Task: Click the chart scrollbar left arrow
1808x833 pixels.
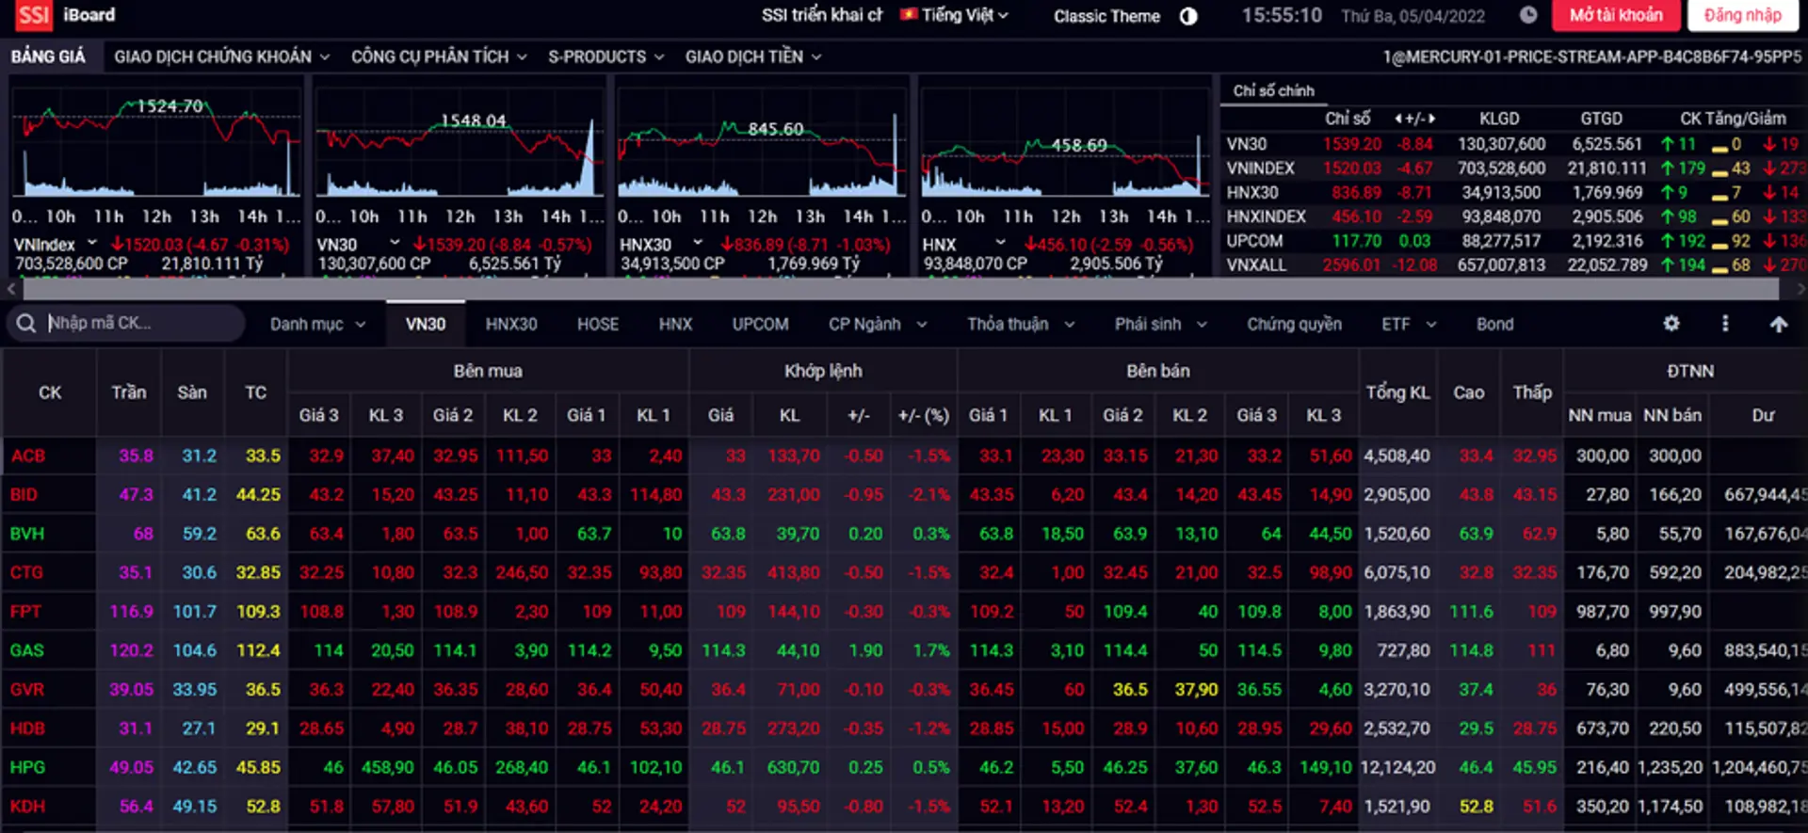Action: (12, 289)
